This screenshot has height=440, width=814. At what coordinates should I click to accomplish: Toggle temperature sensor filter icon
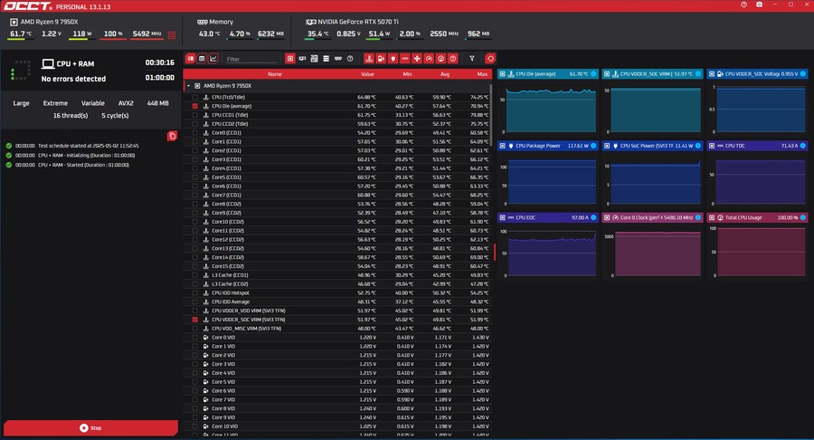[x=368, y=58]
